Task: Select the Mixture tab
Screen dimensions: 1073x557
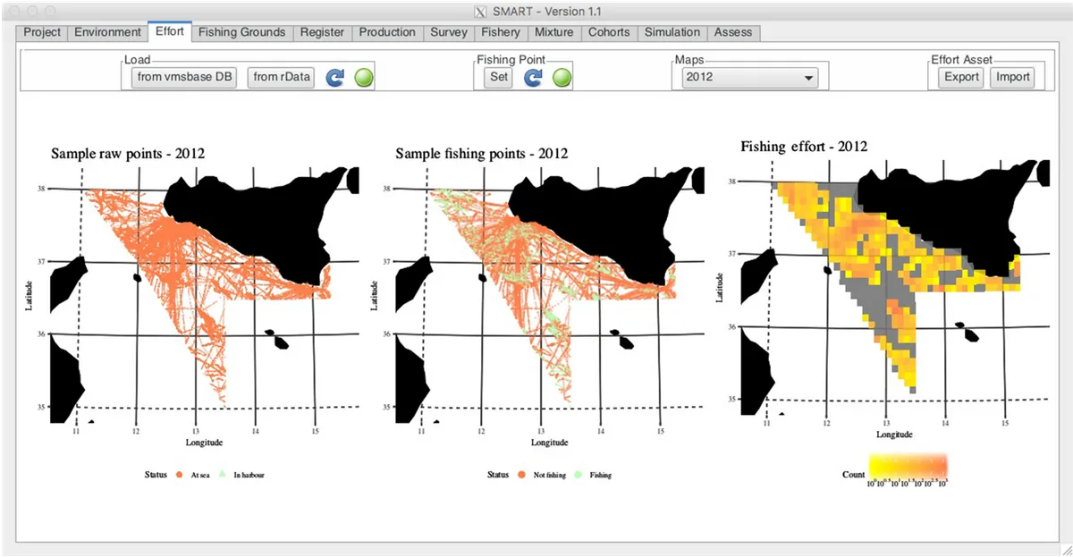Action: [x=553, y=32]
